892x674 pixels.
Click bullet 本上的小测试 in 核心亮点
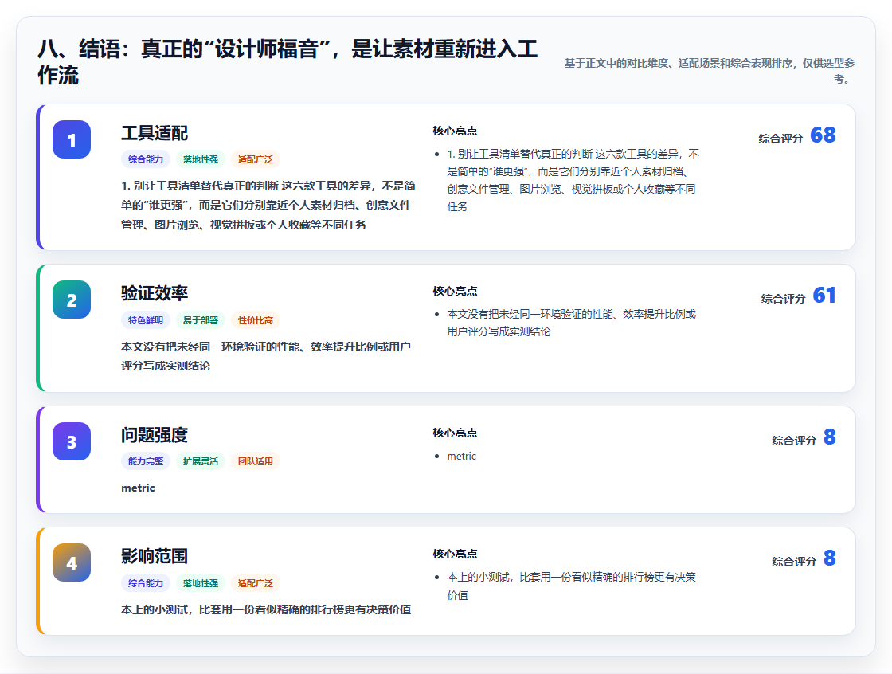[x=571, y=586]
